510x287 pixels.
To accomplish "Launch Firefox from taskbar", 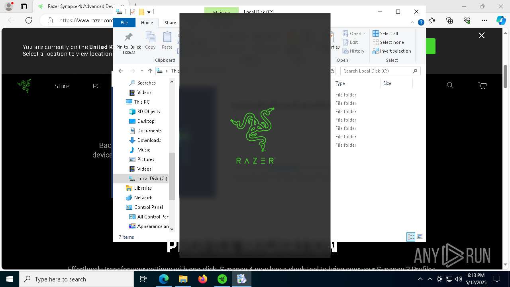I will point(203,279).
